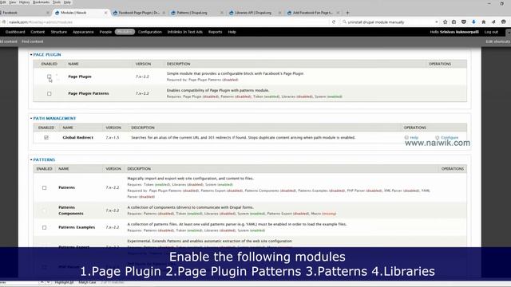Bookmark this page with star icon
This screenshot has width=511, height=287.
[446, 22]
